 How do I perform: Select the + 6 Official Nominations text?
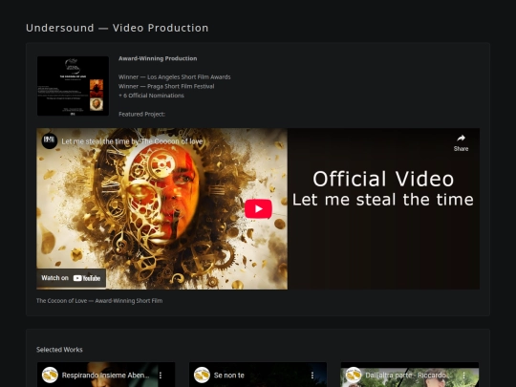[x=151, y=96]
